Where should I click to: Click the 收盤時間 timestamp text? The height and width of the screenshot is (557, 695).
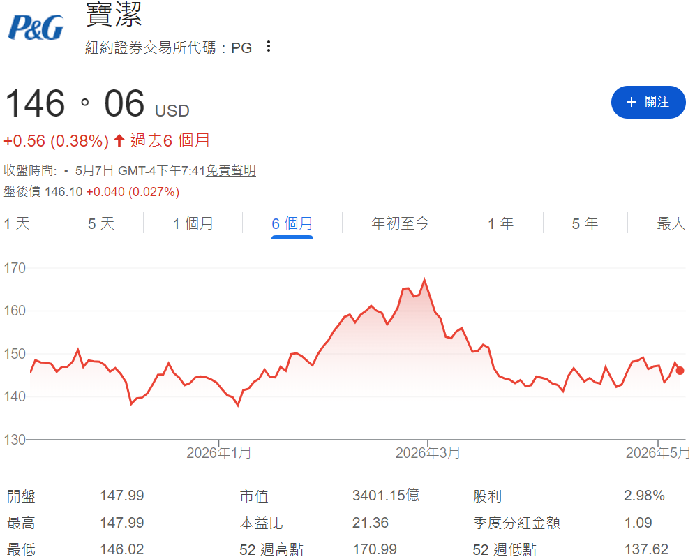[x=104, y=170]
